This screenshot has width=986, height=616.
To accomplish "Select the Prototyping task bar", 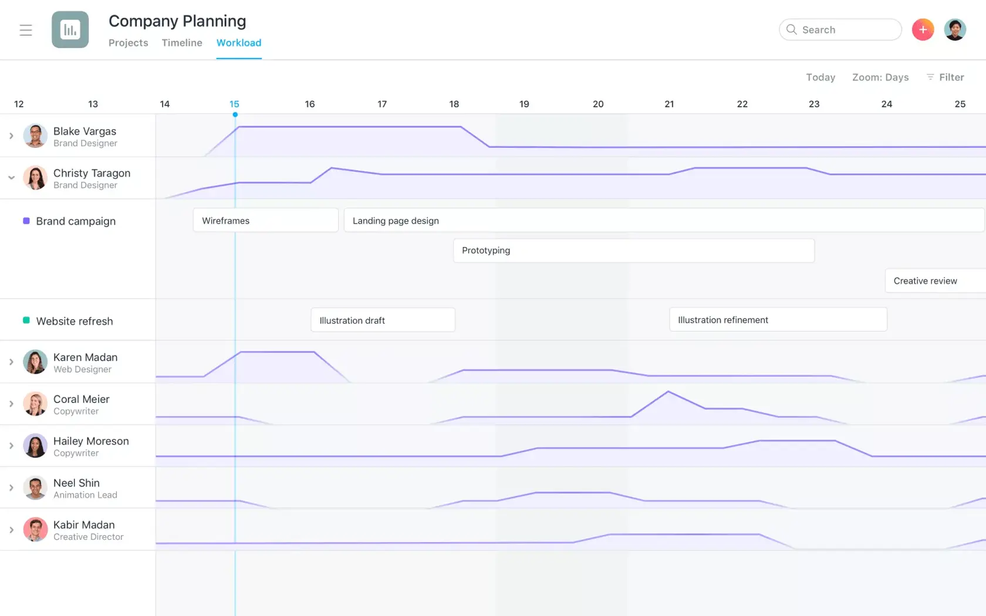I will [633, 250].
